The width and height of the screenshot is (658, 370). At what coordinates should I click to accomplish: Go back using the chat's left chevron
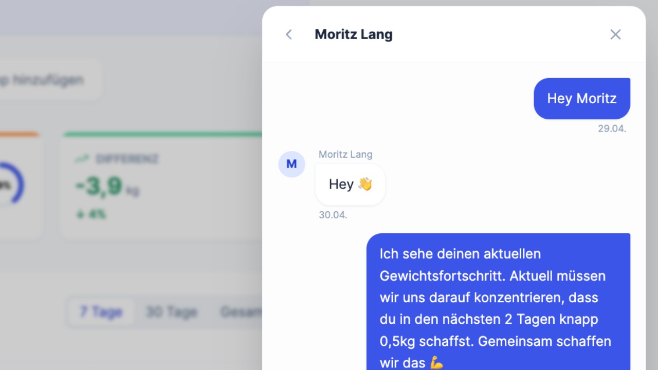289,34
